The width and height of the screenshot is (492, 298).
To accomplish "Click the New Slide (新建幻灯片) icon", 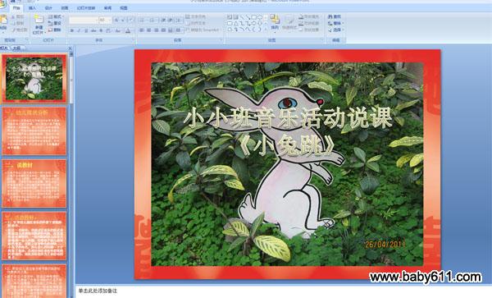I will click(39, 20).
